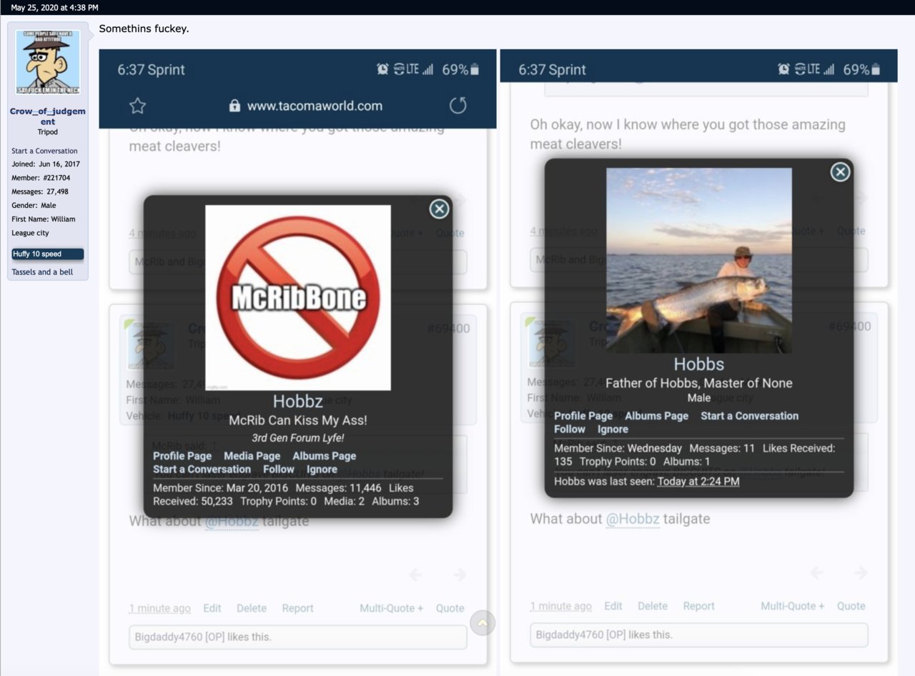Click Edit under right tailgate post
The height and width of the screenshot is (676, 915).
[613, 606]
